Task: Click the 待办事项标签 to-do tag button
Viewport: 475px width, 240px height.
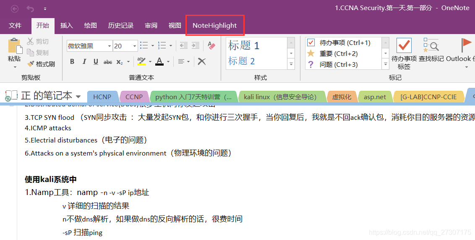Action: coord(404,54)
